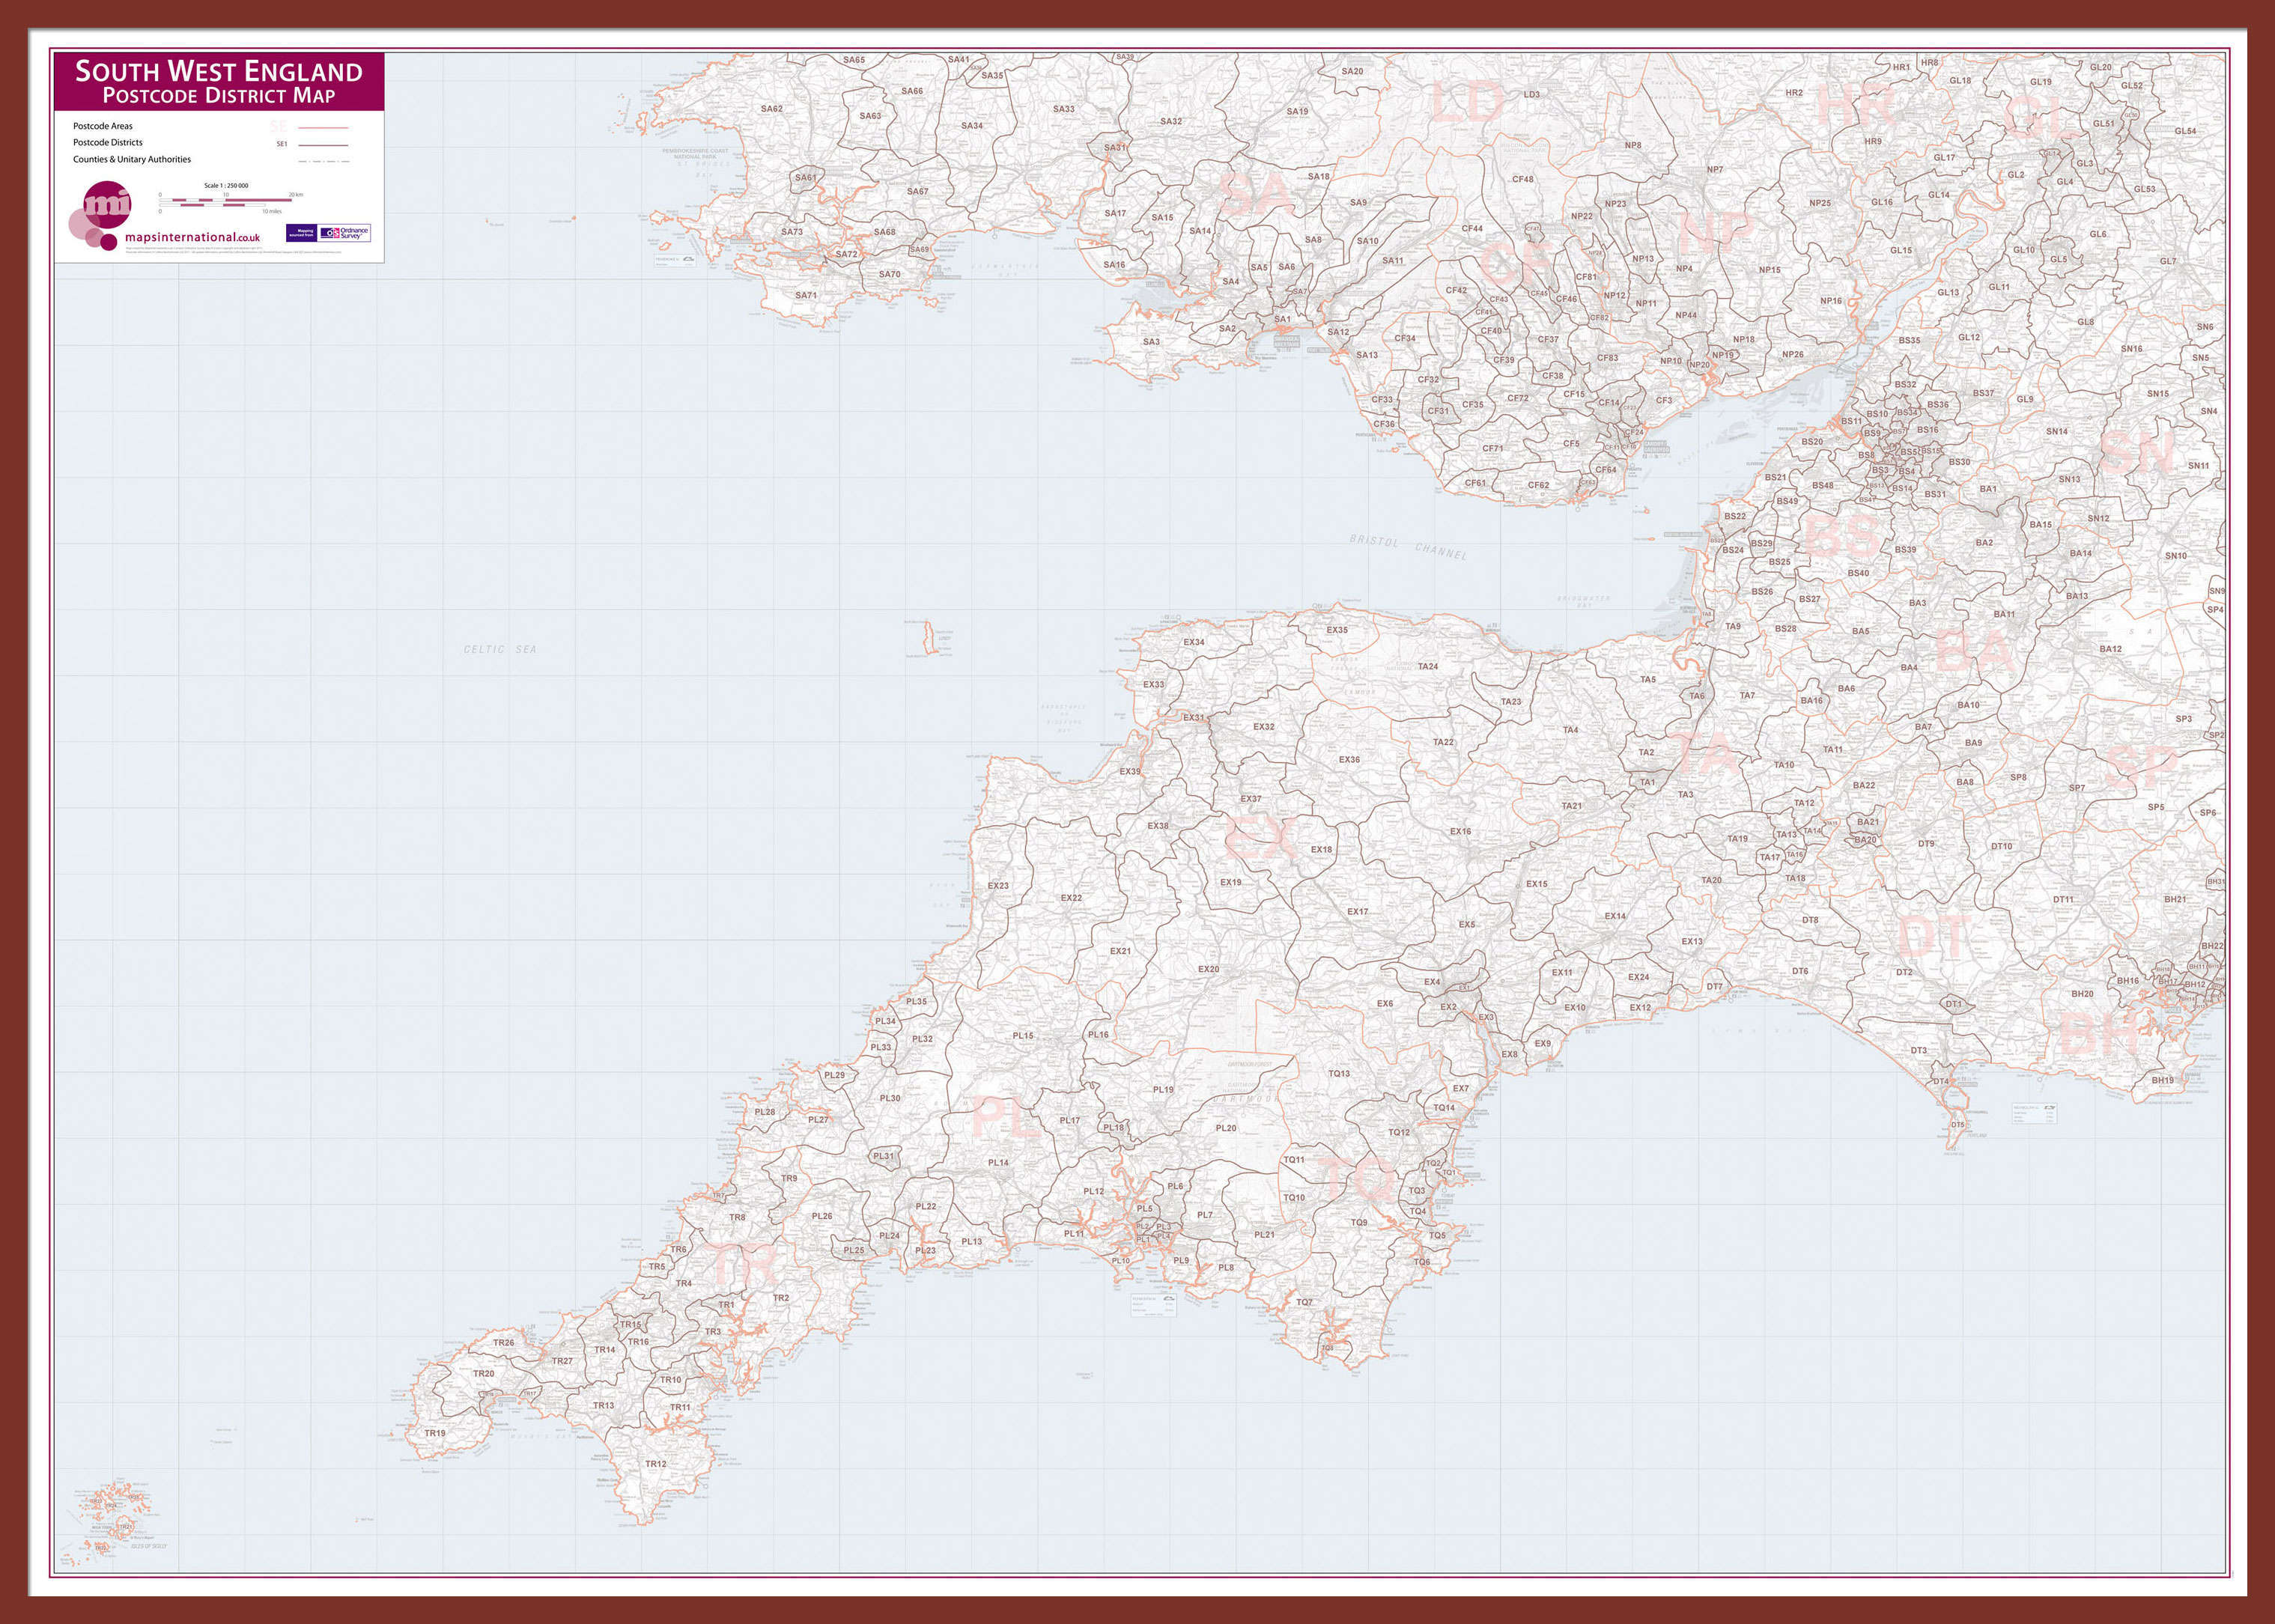Viewport: 2275px width, 1624px height.
Task: Click the SP8 postcode district label
Action: coord(2018,776)
